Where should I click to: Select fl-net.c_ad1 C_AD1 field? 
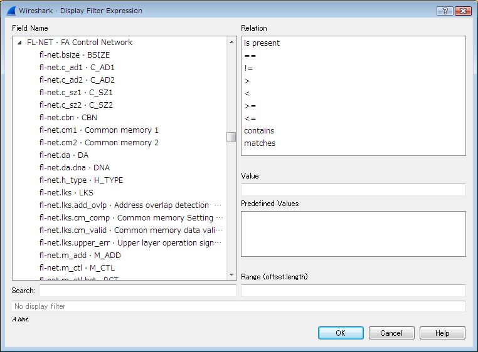[77, 67]
